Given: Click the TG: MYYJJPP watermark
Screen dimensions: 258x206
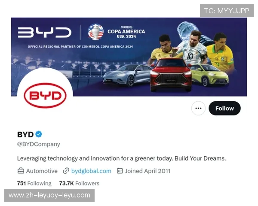Looking at the screenshot, I should (227, 11).
